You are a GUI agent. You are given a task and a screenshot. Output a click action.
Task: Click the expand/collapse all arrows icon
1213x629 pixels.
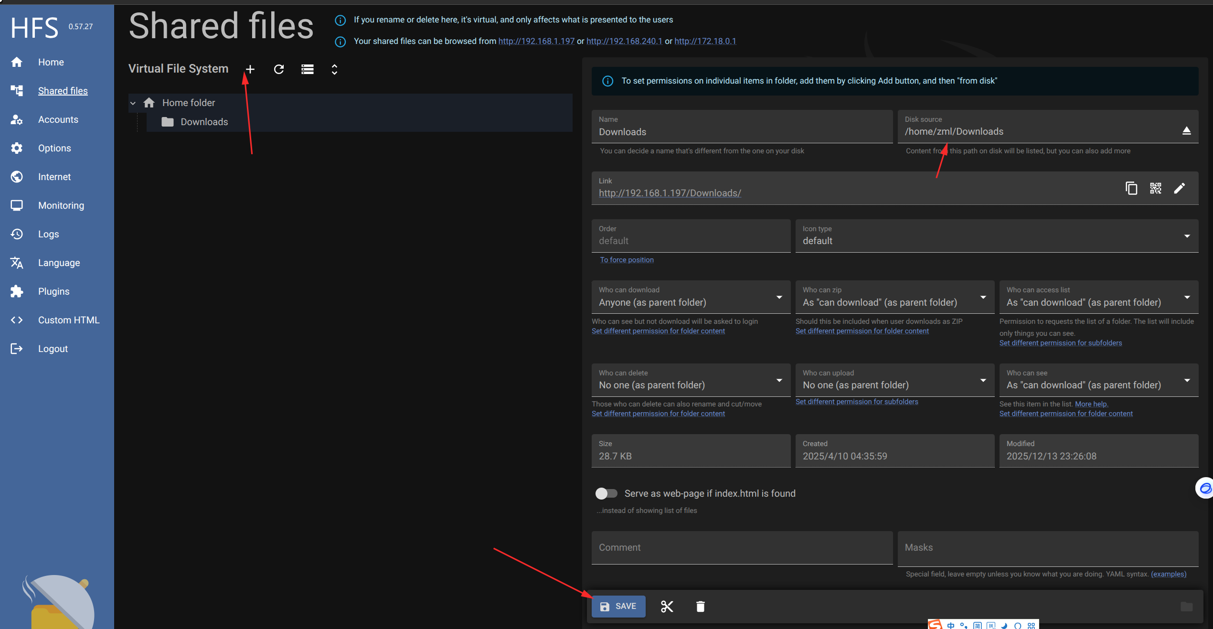pos(334,70)
